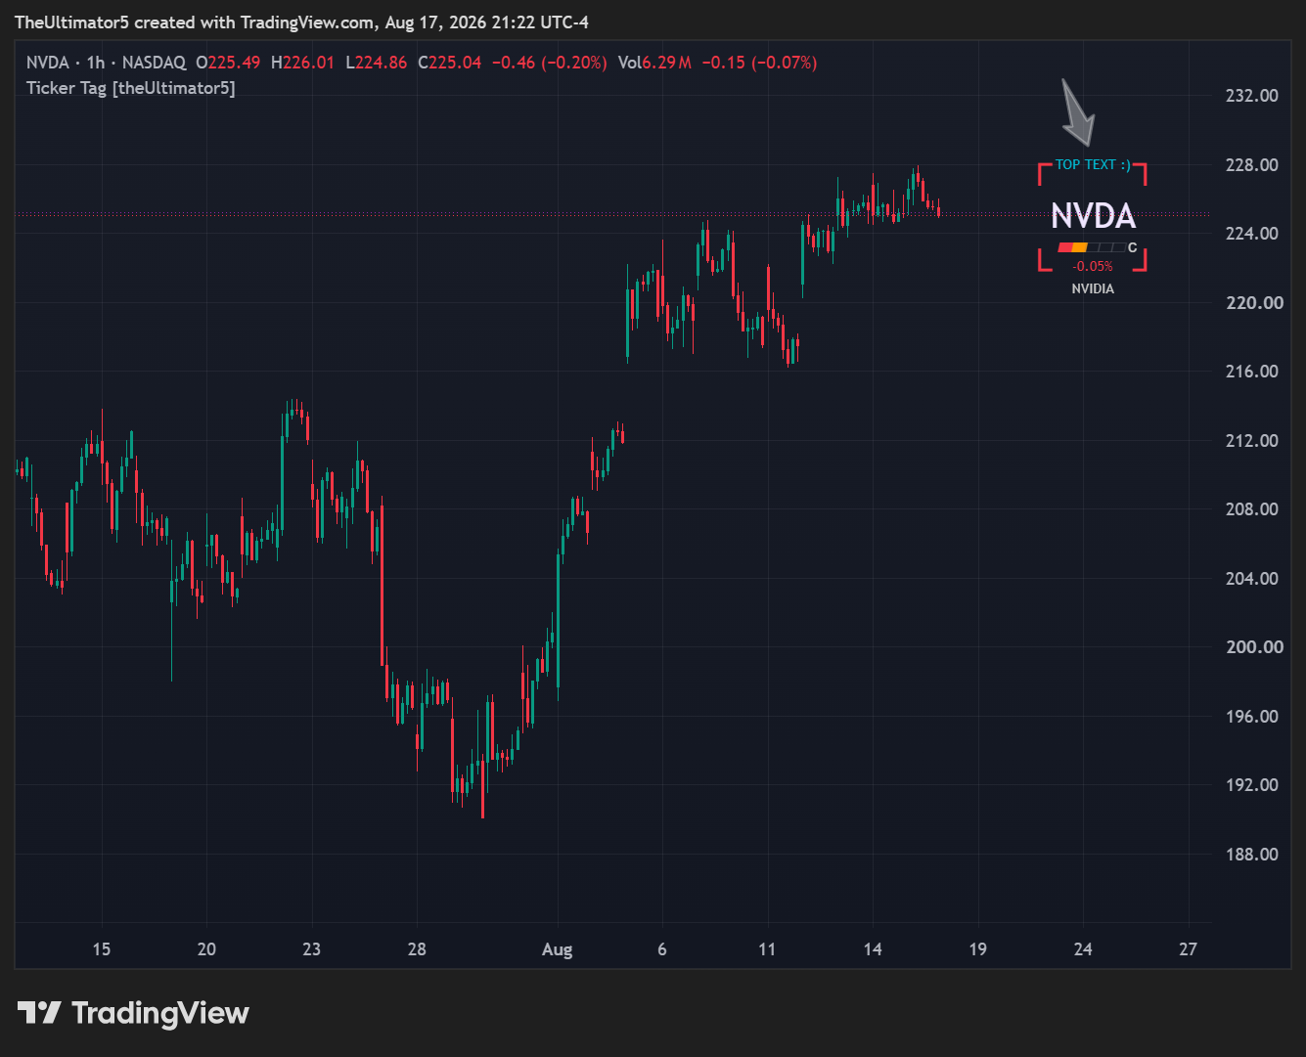
Task: Click the 232.00 price axis label
Action: point(1251,96)
